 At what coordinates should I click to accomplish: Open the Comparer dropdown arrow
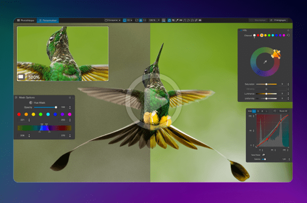[120, 20]
